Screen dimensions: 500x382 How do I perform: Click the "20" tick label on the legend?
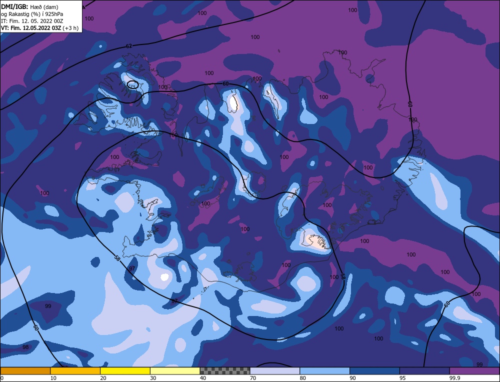pyautogui.click(x=103, y=378)
